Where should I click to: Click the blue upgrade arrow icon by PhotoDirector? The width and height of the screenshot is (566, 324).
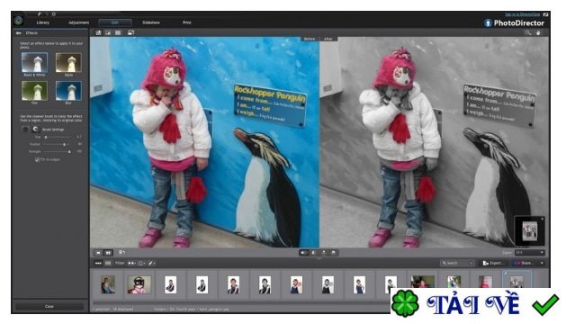click(488, 23)
